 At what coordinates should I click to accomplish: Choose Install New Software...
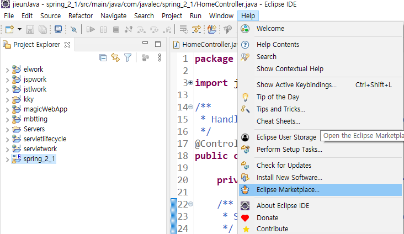320,178
